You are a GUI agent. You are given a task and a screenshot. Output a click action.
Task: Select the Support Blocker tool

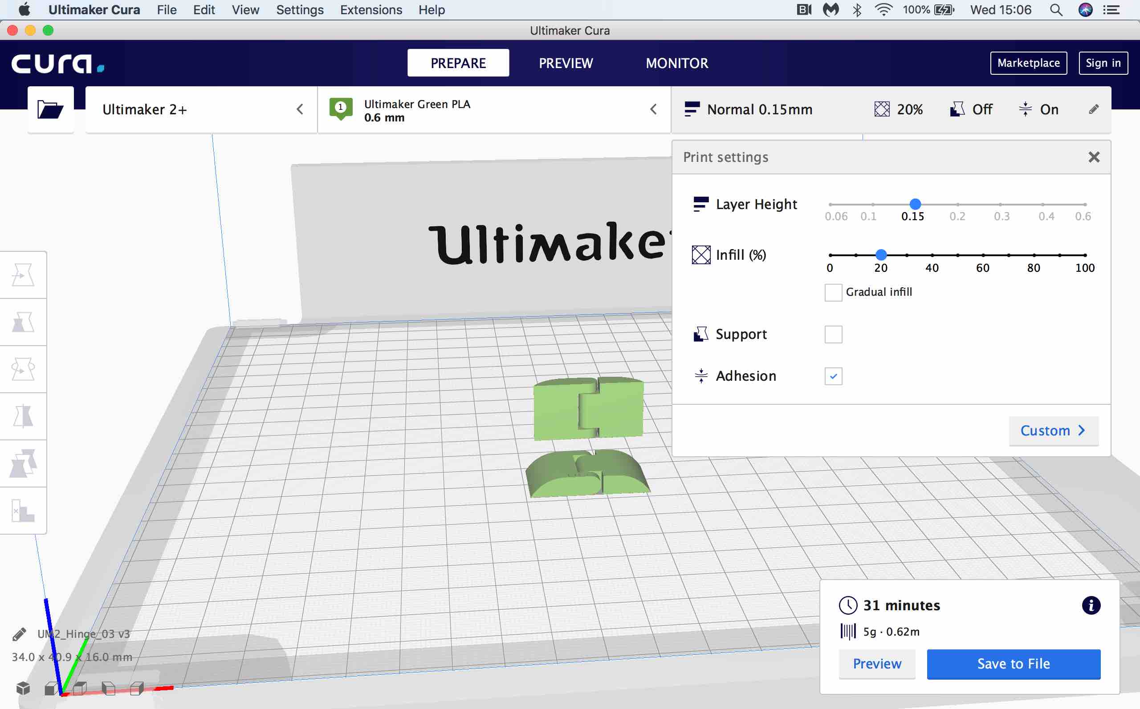23,510
